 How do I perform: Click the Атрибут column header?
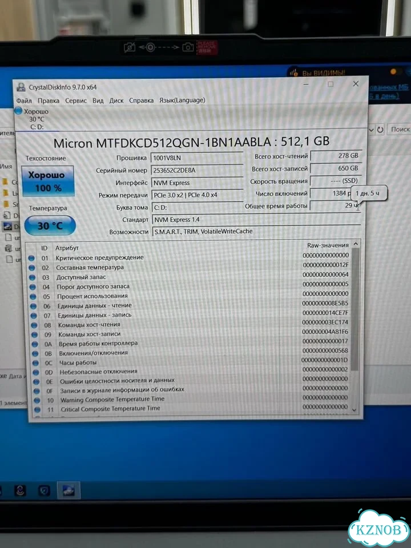click(67, 248)
